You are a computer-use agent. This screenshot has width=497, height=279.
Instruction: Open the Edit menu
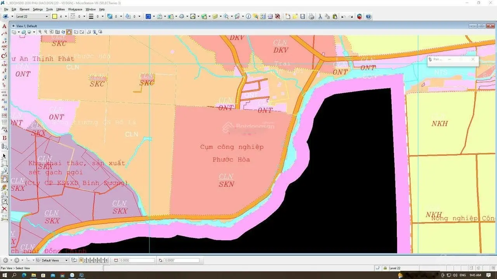pyautogui.click(x=14, y=9)
